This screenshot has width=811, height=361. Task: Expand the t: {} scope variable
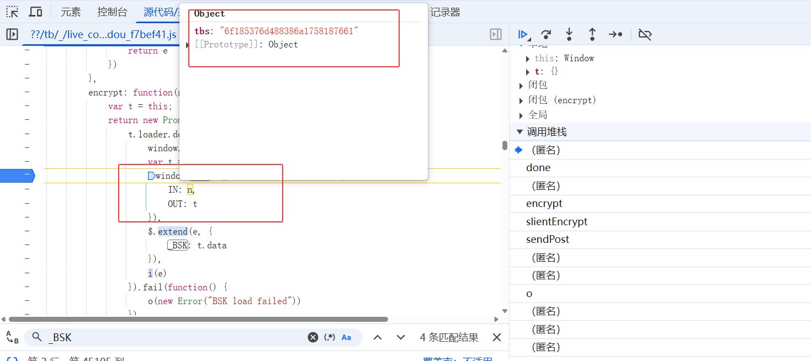tap(528, 72)
